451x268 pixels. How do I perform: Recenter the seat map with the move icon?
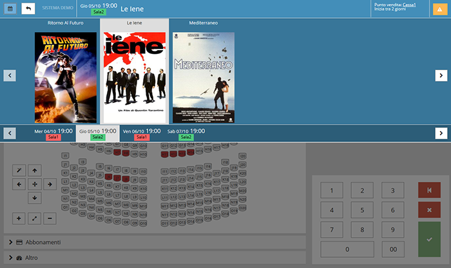pos(35,184)
